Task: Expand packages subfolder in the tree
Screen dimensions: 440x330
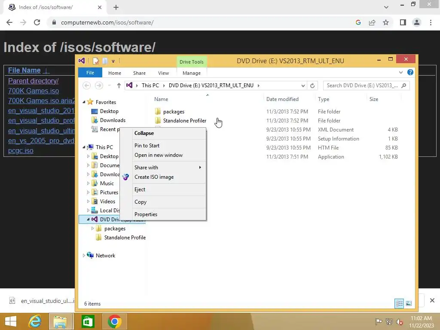Action: 93,229
